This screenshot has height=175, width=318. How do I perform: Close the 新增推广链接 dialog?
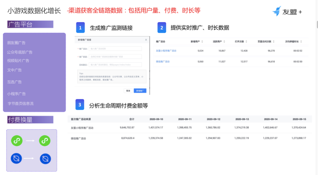coord(146,39)
